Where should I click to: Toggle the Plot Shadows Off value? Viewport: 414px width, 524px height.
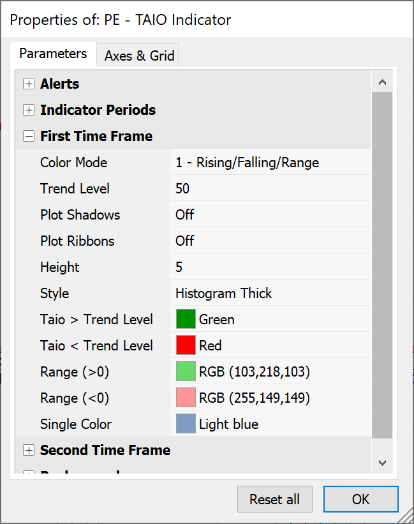(x=269, y=214)
